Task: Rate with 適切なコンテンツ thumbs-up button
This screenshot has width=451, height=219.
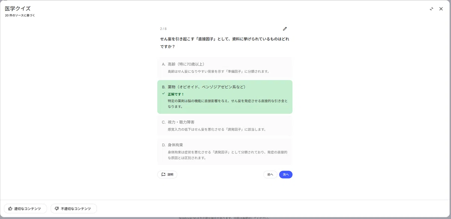Action: (25, 208)
